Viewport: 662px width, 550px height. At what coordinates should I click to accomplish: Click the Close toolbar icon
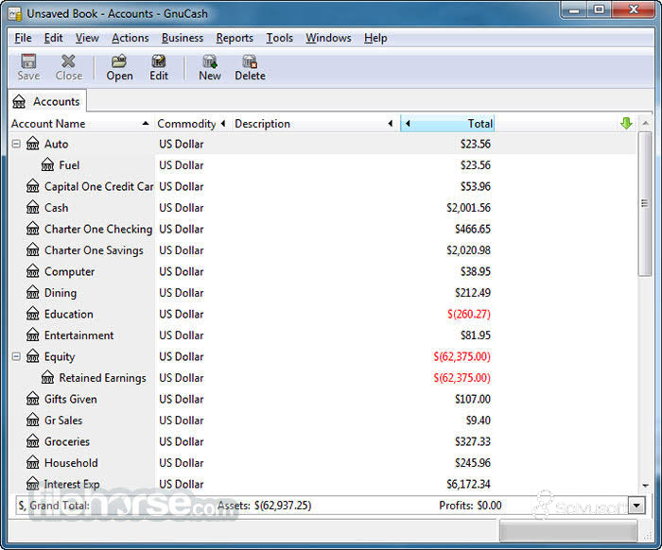pyautogui.click(x=68, y=61)
